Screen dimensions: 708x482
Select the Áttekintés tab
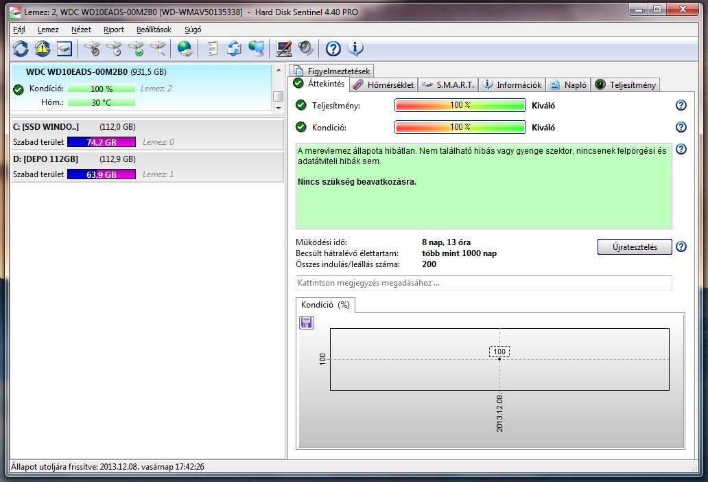coord(319,84)
